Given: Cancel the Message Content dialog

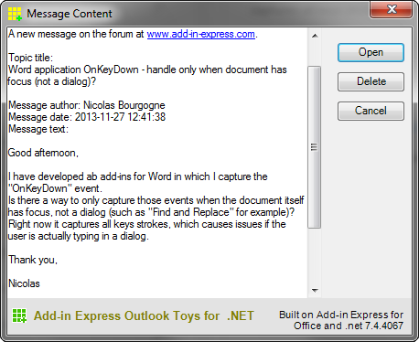Looking at the screenshot, I should [371, 111].
